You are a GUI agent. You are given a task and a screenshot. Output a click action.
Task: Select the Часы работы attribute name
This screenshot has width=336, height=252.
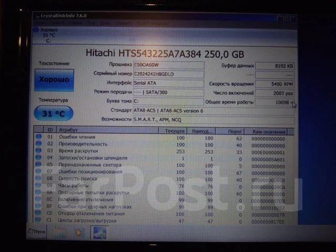click(x=73, y=185)
